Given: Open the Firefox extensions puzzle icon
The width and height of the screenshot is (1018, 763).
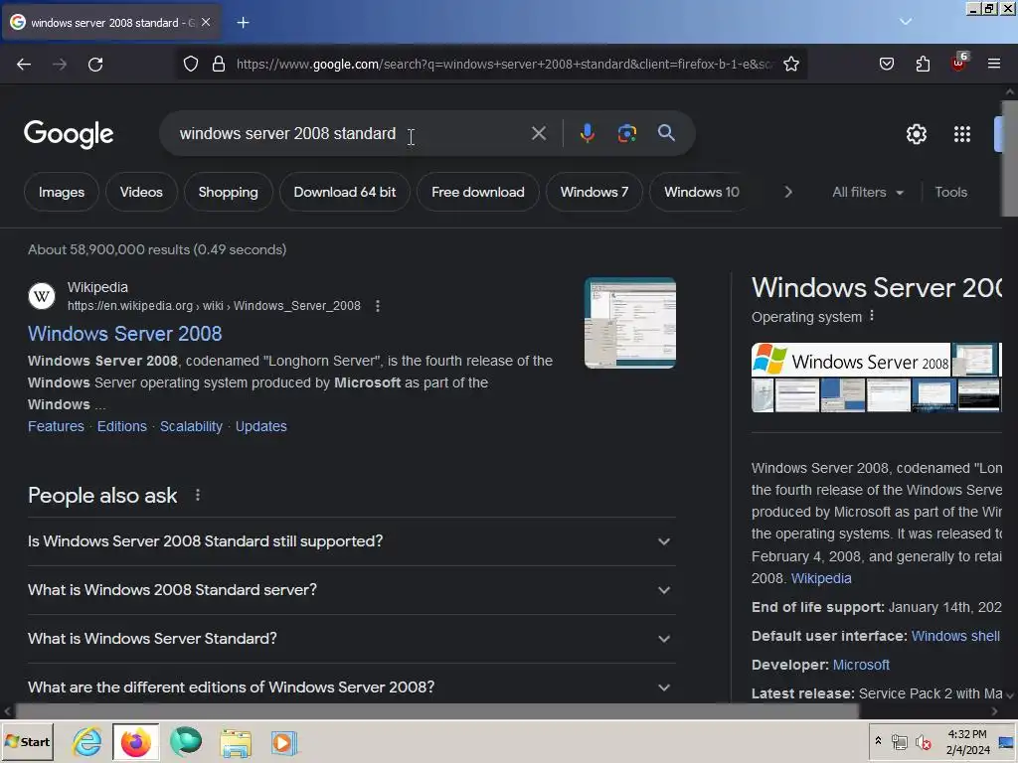Looking at the screenshot, I should (x=923, y=65).
